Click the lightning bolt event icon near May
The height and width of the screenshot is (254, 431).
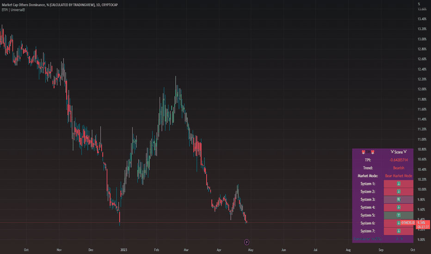[x=246, y=242]
